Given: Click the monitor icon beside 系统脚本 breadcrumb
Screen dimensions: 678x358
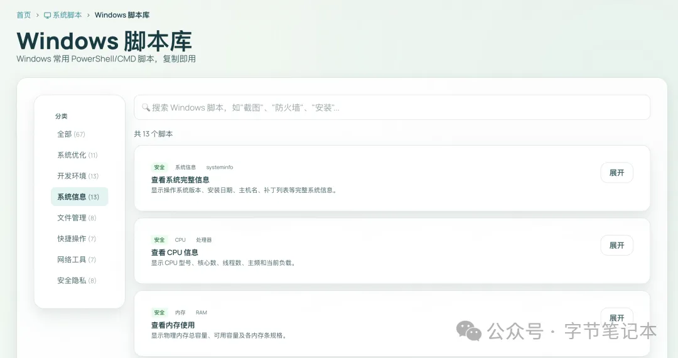Looking at the screenshot, I should (48, 16).
